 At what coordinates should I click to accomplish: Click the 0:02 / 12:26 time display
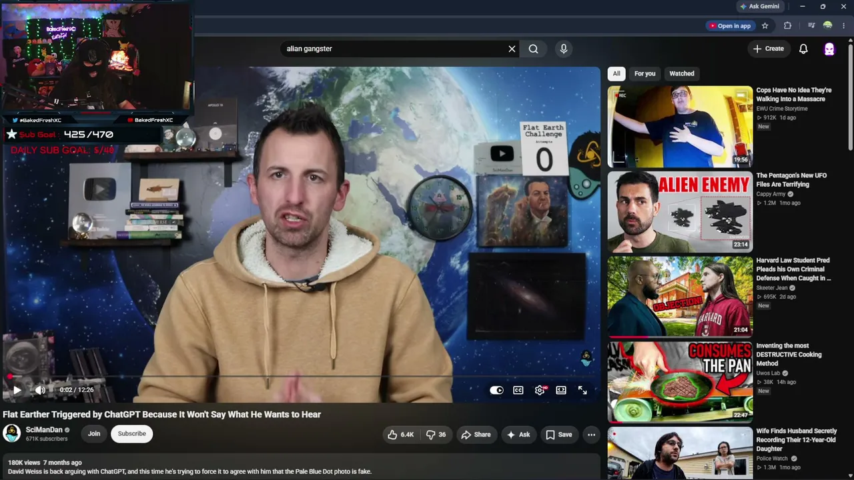point(77,390)
